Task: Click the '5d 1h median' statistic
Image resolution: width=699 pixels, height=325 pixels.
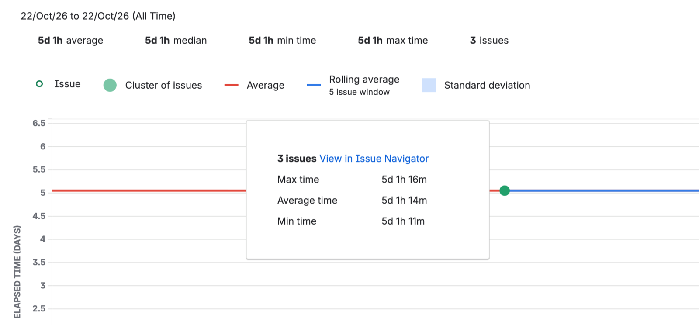Action: coord(176,41)
